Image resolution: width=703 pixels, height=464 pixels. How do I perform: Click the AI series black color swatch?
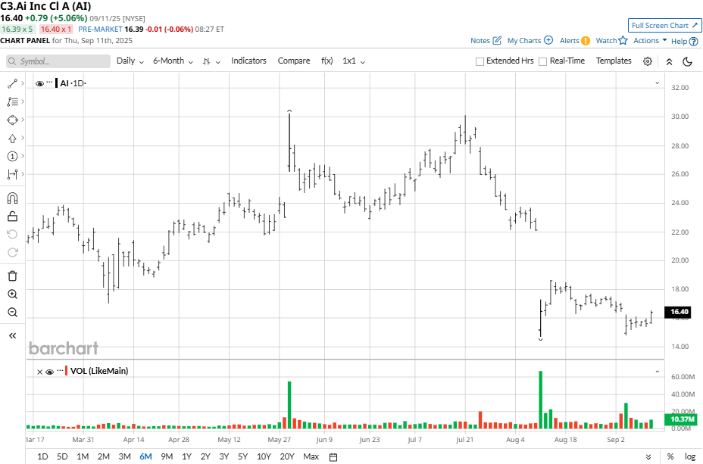coord(57,83)
